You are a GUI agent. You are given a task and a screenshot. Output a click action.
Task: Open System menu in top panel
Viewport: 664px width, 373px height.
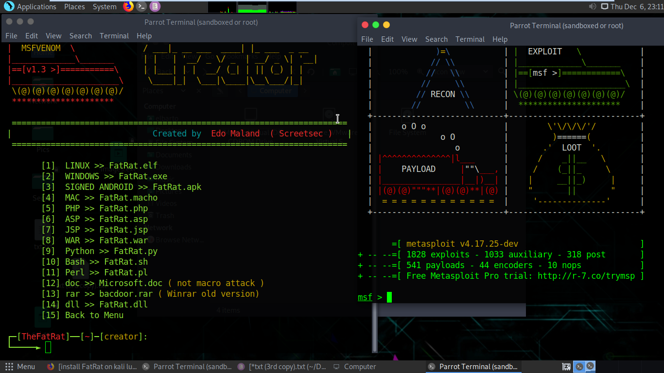[x=105, y=7]
